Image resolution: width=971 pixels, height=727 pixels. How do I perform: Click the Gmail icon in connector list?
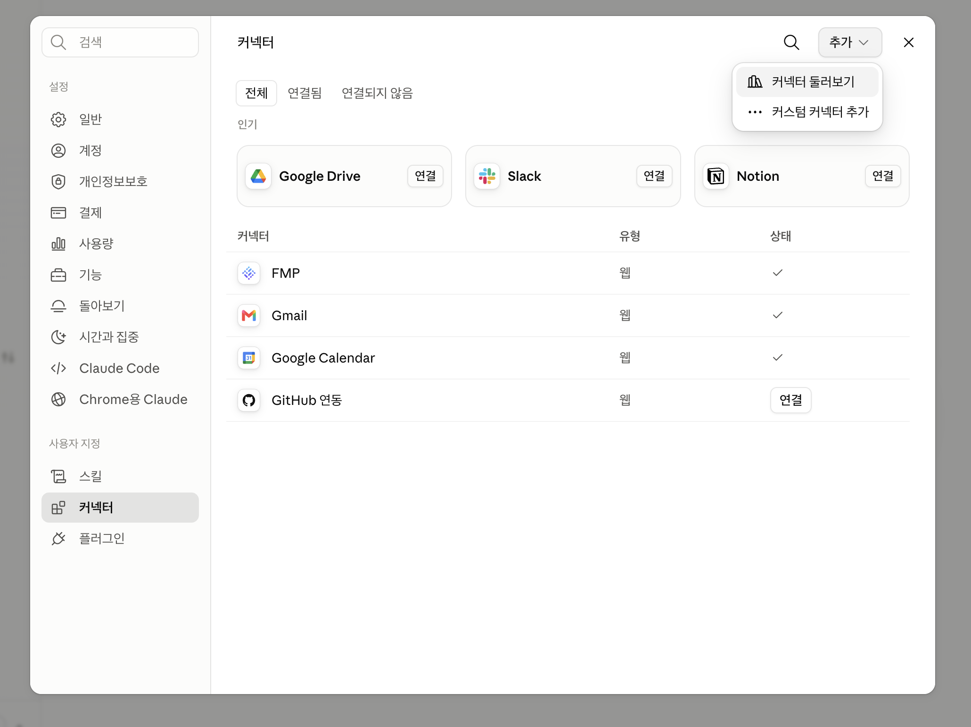tap(249, 315)
